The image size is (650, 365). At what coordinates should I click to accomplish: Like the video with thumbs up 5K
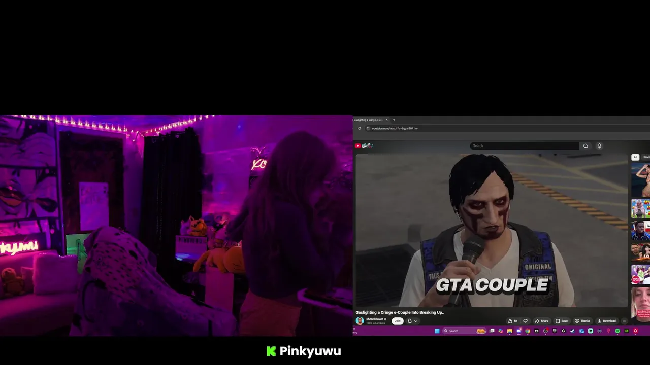point(513,321)
